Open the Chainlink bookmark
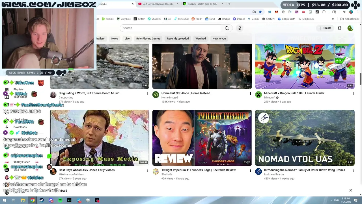Viewport: 362px width, 204px height. pyautogui.click(x=154, y=19)
